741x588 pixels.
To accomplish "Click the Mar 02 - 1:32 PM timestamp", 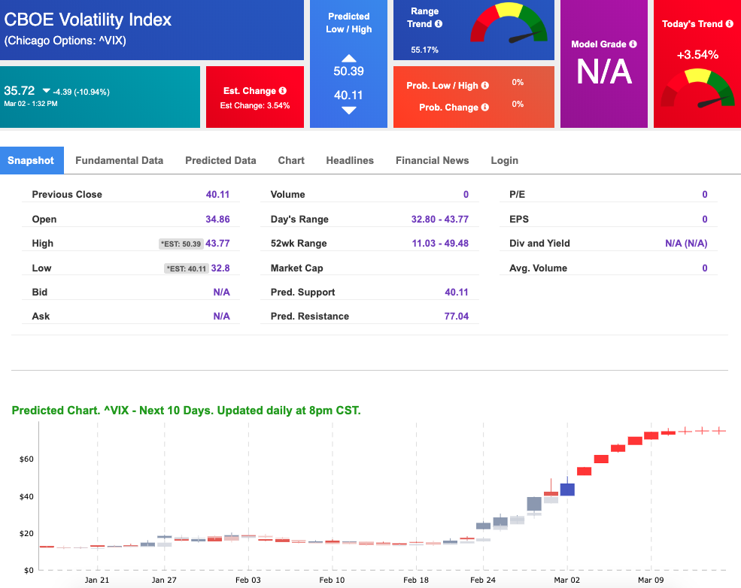I will click(x=31, y=104).
